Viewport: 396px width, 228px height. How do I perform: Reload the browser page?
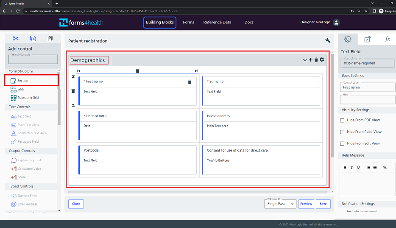click(x=18, y=11)
